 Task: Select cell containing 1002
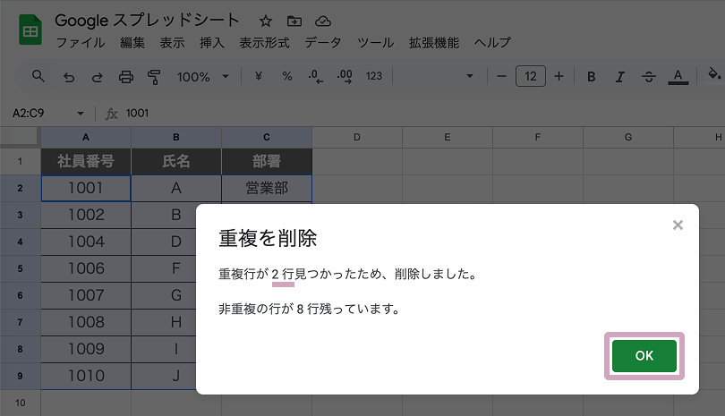point(86,215)
